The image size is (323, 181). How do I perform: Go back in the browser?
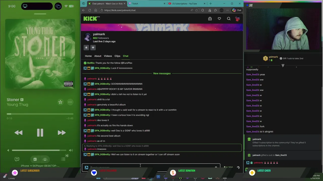(x=84, y=10)
